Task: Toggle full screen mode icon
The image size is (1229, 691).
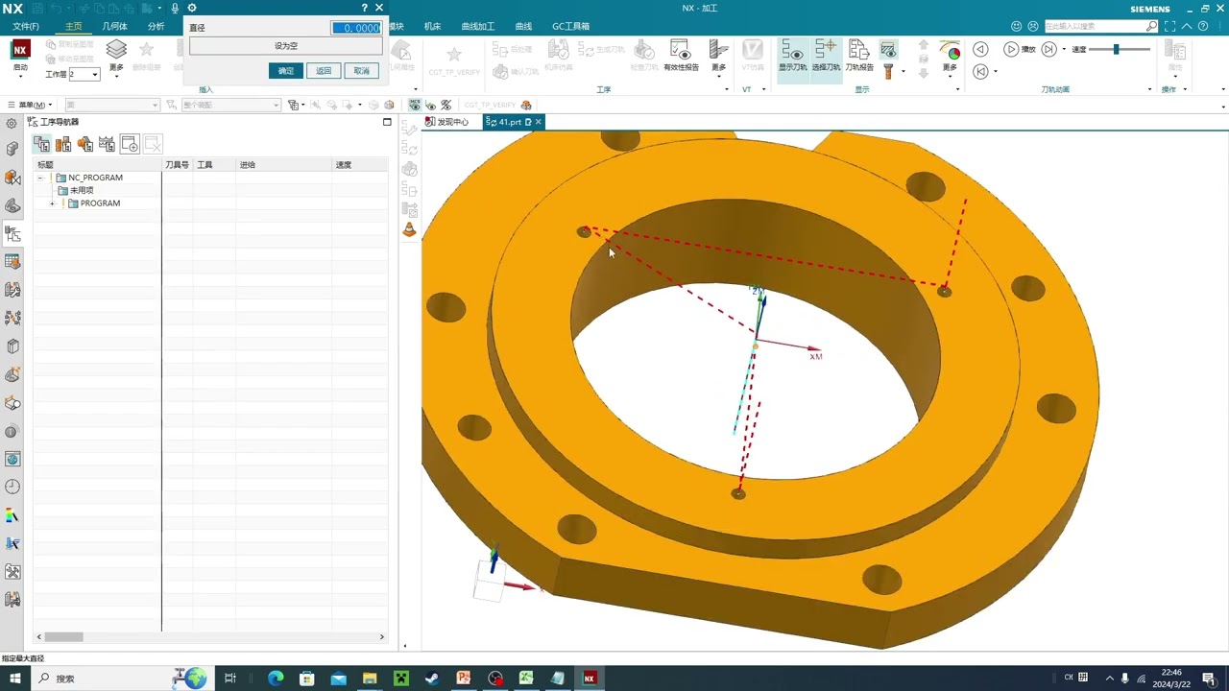Action: pos(1171,26)
